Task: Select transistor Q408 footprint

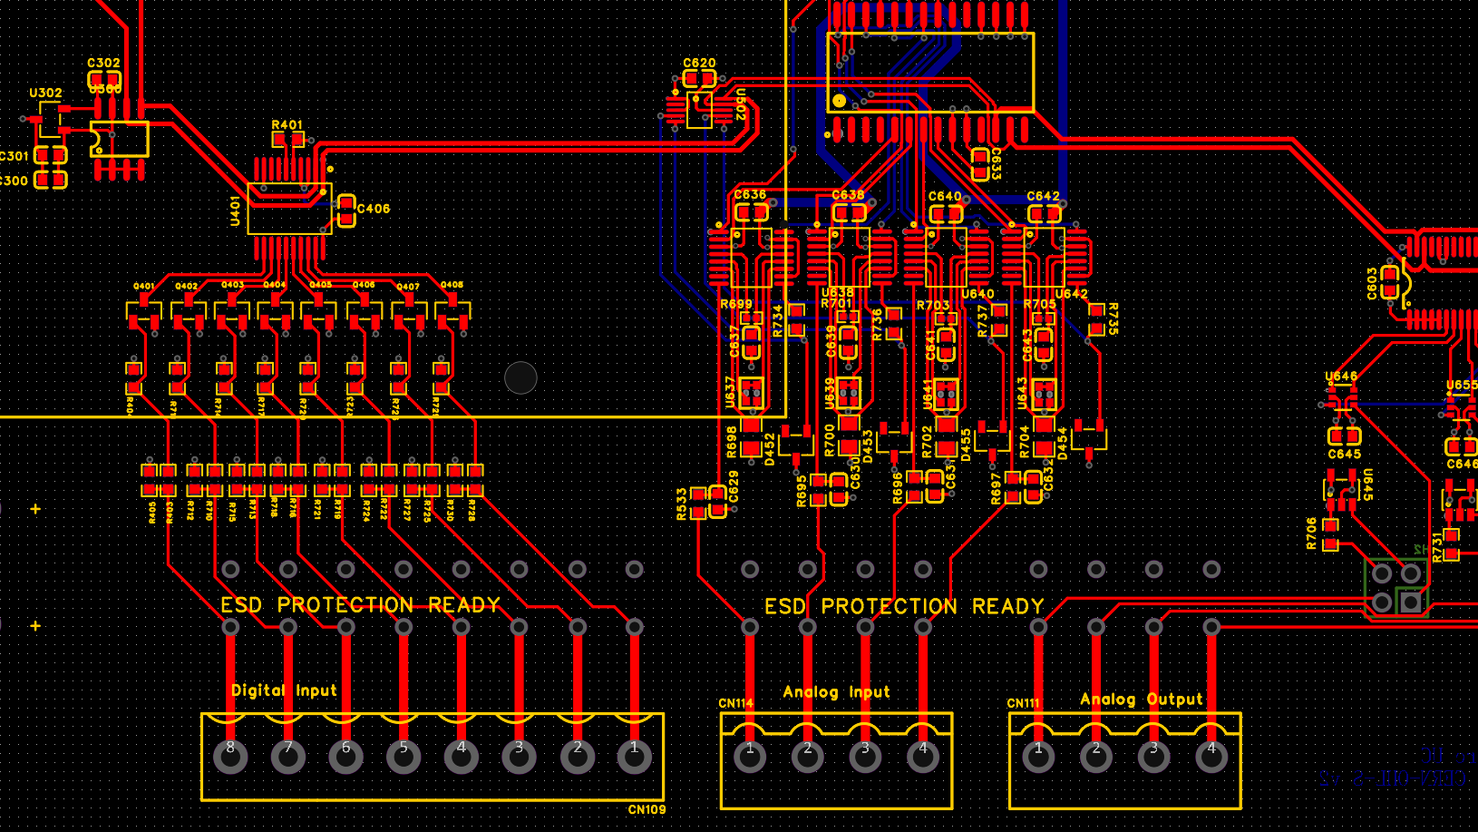Action: pyautogui.click(x=452, y=313)
